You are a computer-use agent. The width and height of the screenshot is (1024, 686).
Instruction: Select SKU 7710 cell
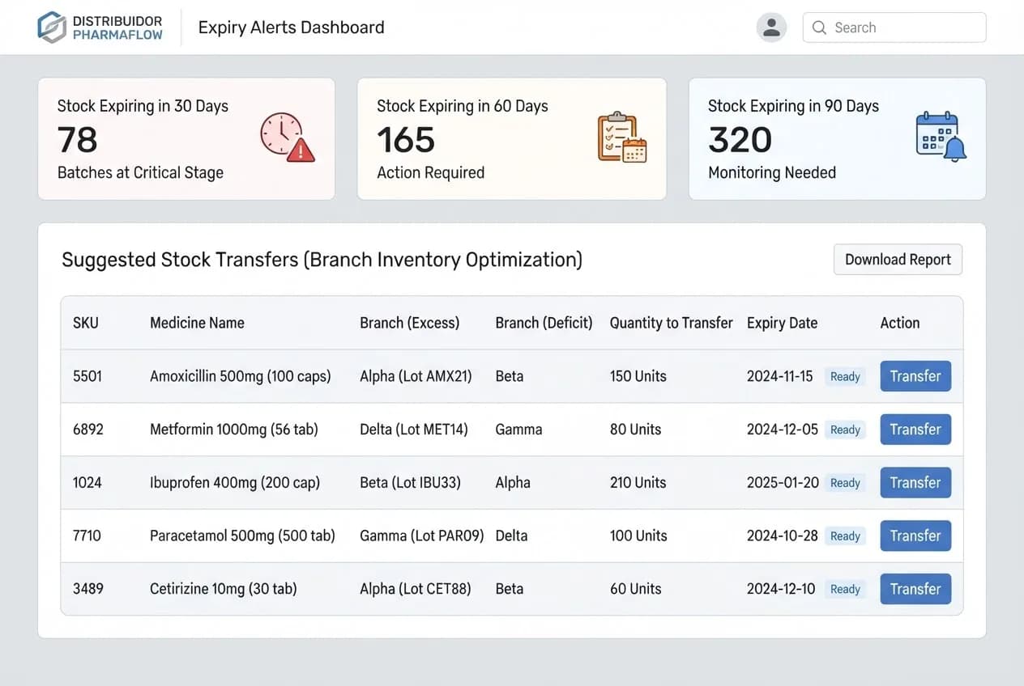87,536
